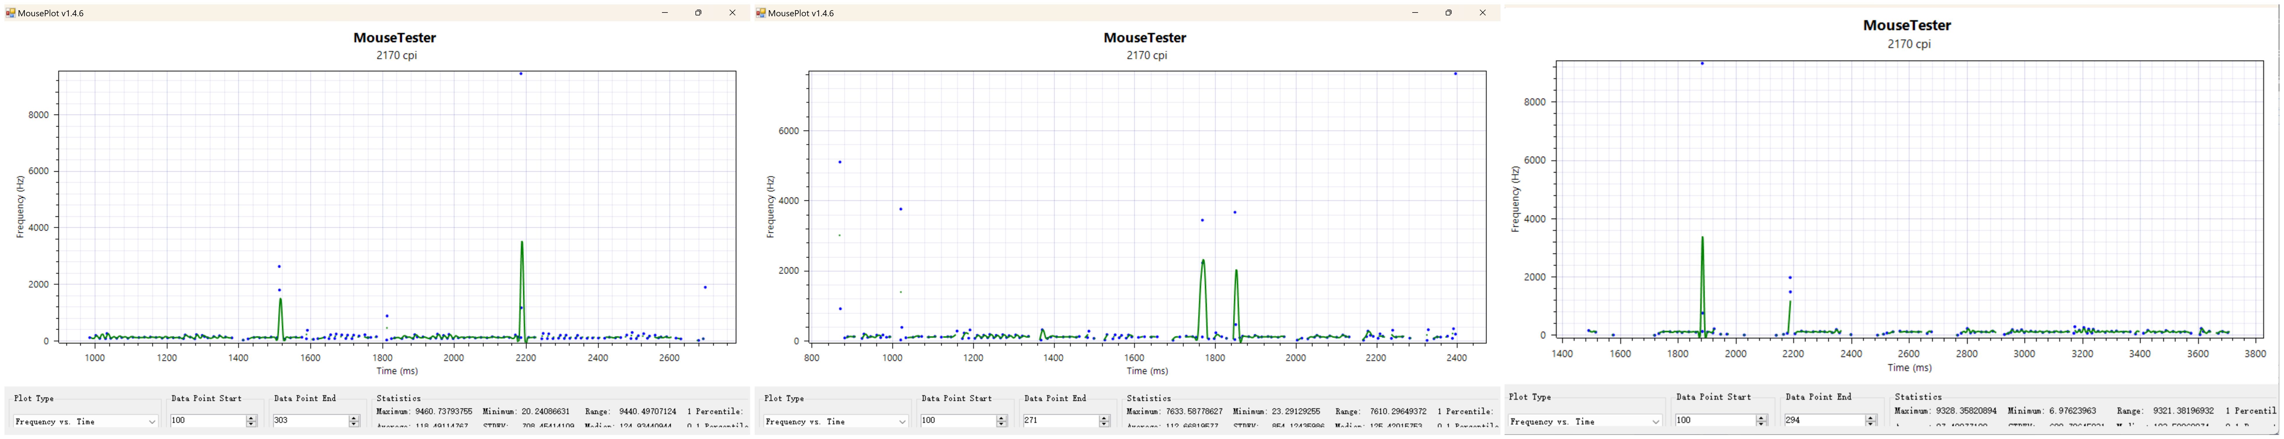Click the spinner arrows beside the 271 end value

[1104, 421]
